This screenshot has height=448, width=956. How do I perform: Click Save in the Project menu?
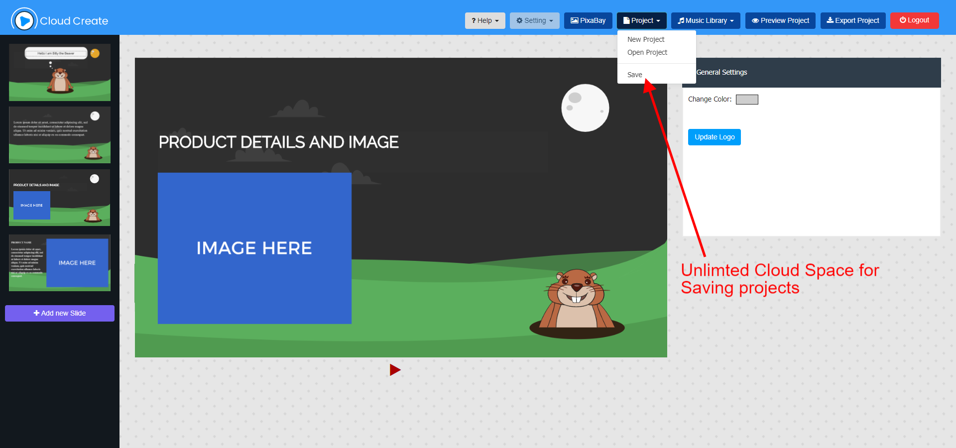(634, 75)
